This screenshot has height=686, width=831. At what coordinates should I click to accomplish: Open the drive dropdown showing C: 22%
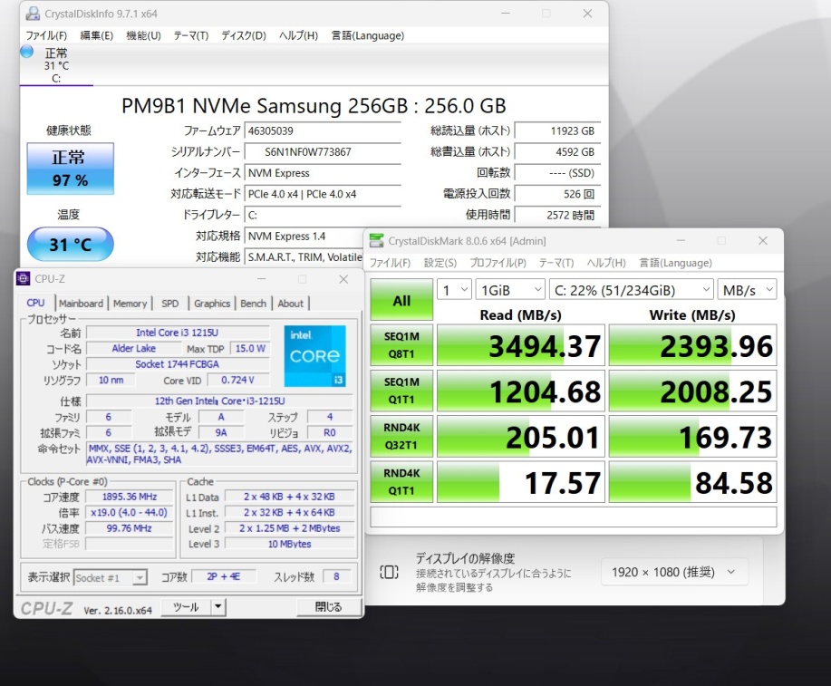pos(632,290)
